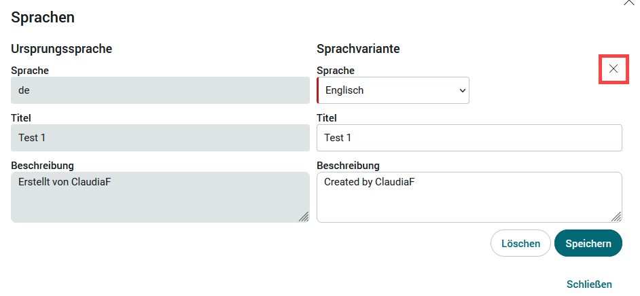This screenshot has height=296, width=640.
Task: Save the translation with Speichern
Action: pyautogui.click(x=588, y=244)
